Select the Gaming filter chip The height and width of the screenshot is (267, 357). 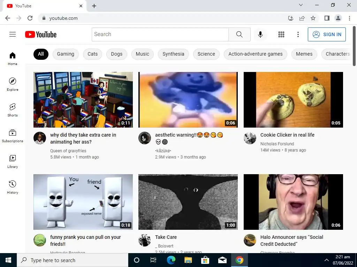tap(66, 54)
